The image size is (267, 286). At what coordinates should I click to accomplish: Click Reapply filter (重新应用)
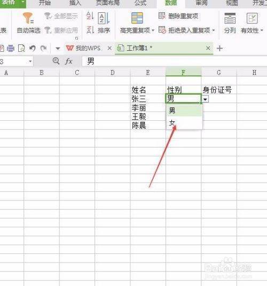[x=61, y=30]
